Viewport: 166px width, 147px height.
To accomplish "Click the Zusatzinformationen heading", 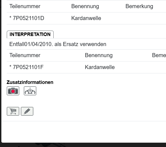I will pyautogui.click(x=30, y=82).
